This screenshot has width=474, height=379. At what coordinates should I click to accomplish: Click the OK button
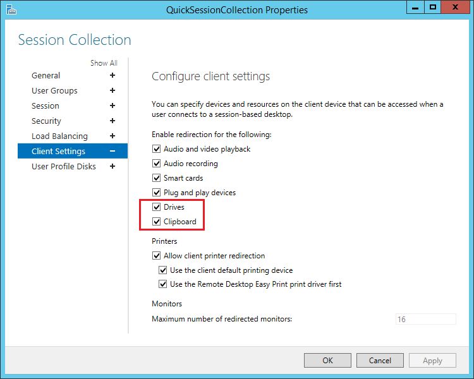pyautogui.click(x=327, y=360)
